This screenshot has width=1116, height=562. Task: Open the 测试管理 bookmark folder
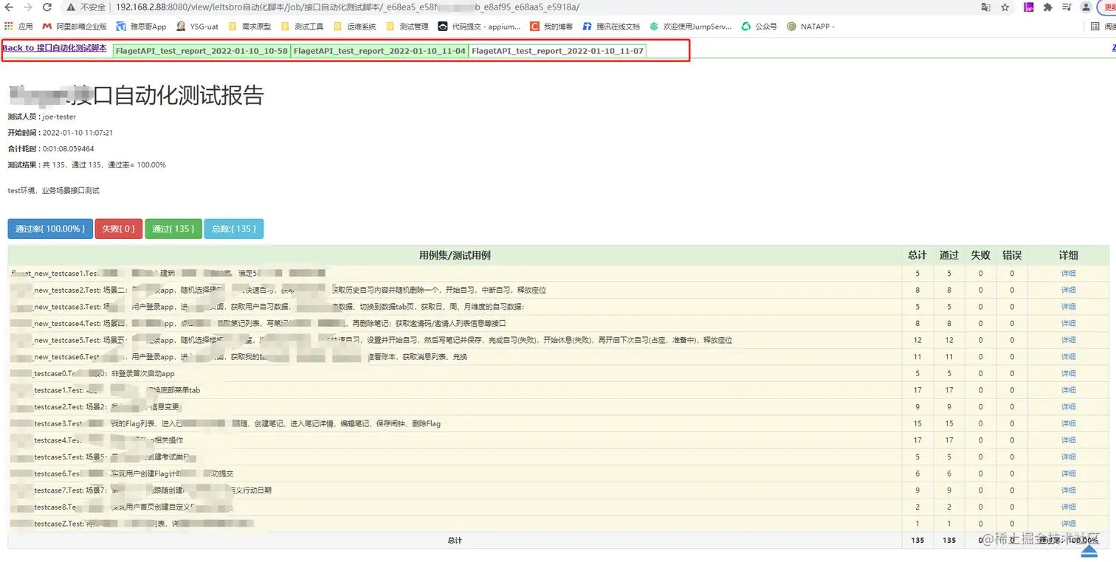point(407,27)
